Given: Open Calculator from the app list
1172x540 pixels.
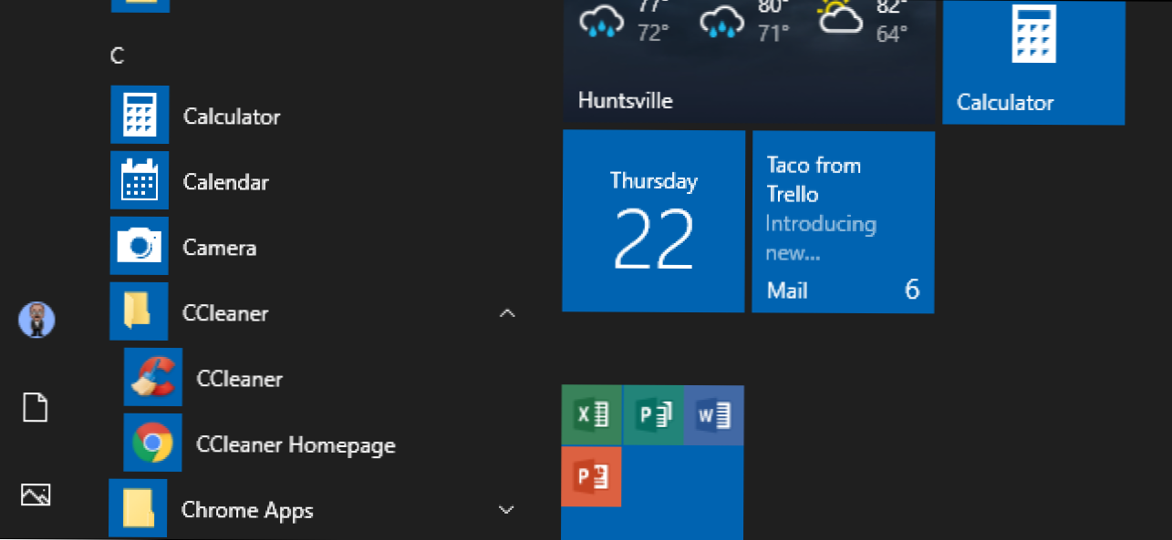Looking at the screenshot, I should 231,116.
